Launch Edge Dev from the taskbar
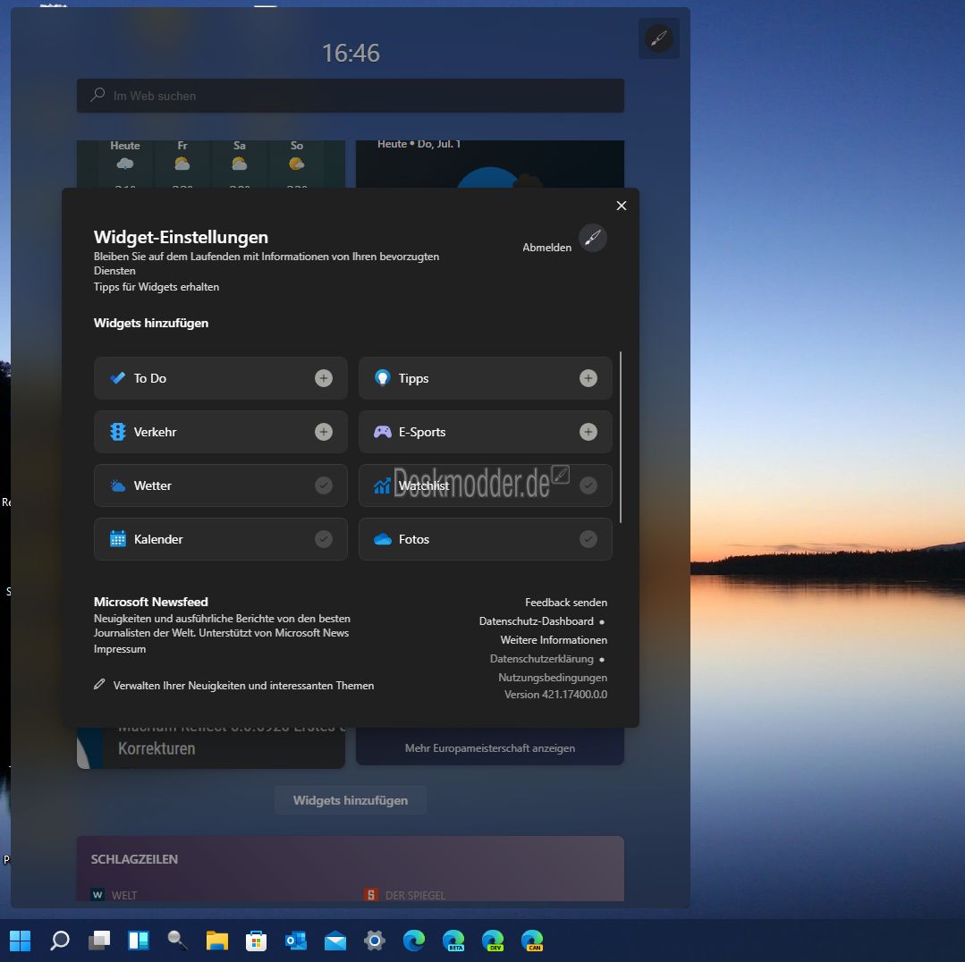Image resolution: width=965 pixels, height=962 pixels. pos(493,941)
